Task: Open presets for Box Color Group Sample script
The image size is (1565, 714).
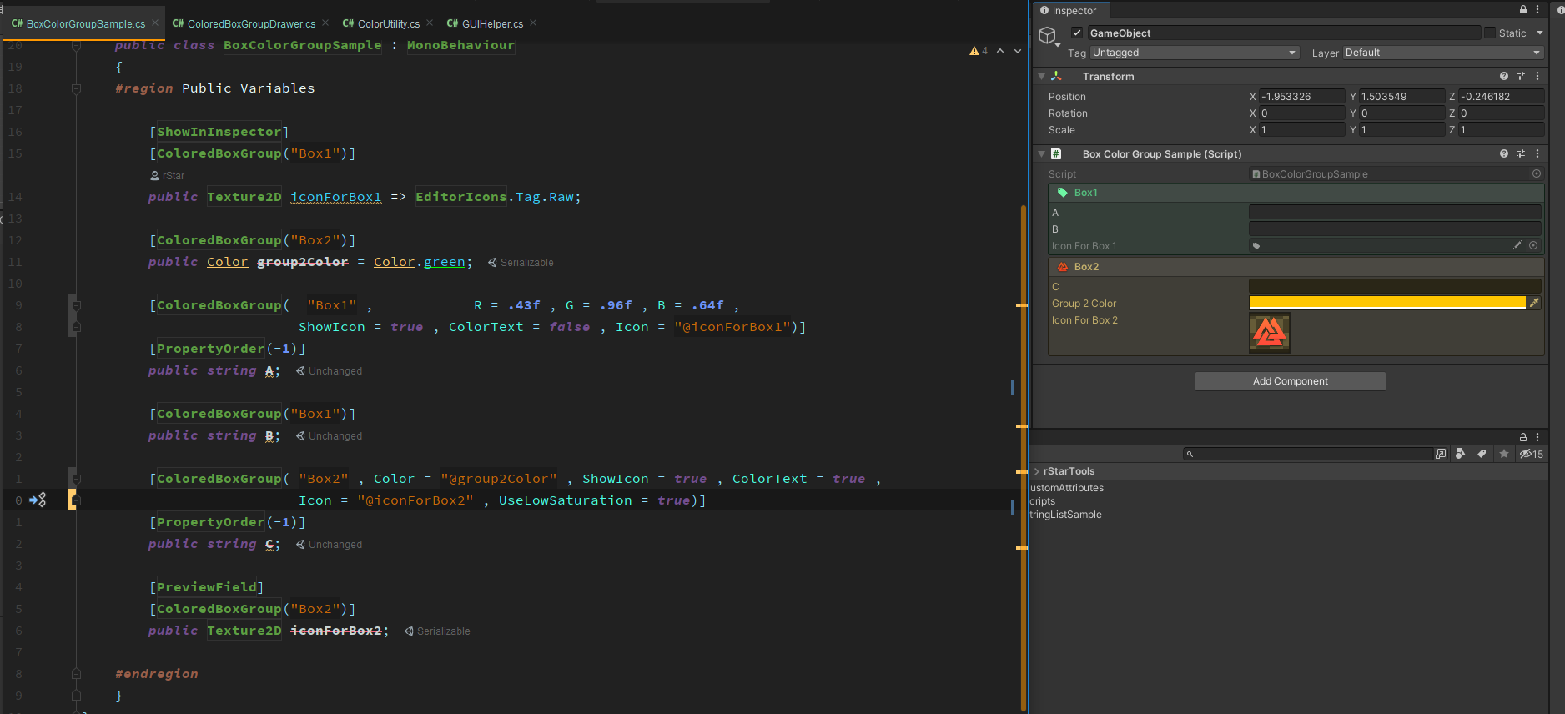Action: 1521,154
